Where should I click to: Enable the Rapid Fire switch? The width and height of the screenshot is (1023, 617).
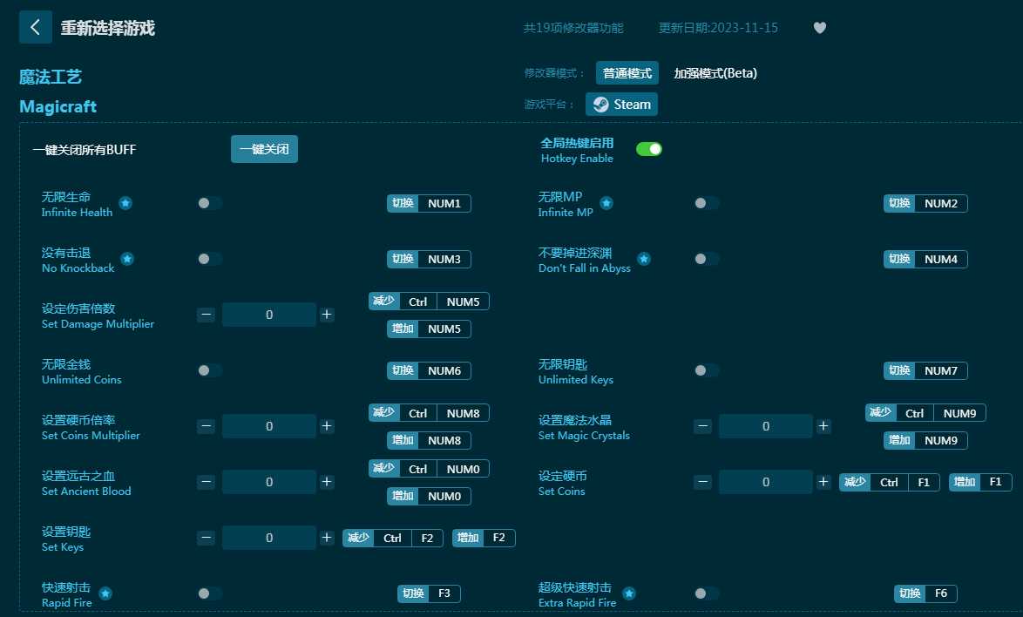point(210,593)
